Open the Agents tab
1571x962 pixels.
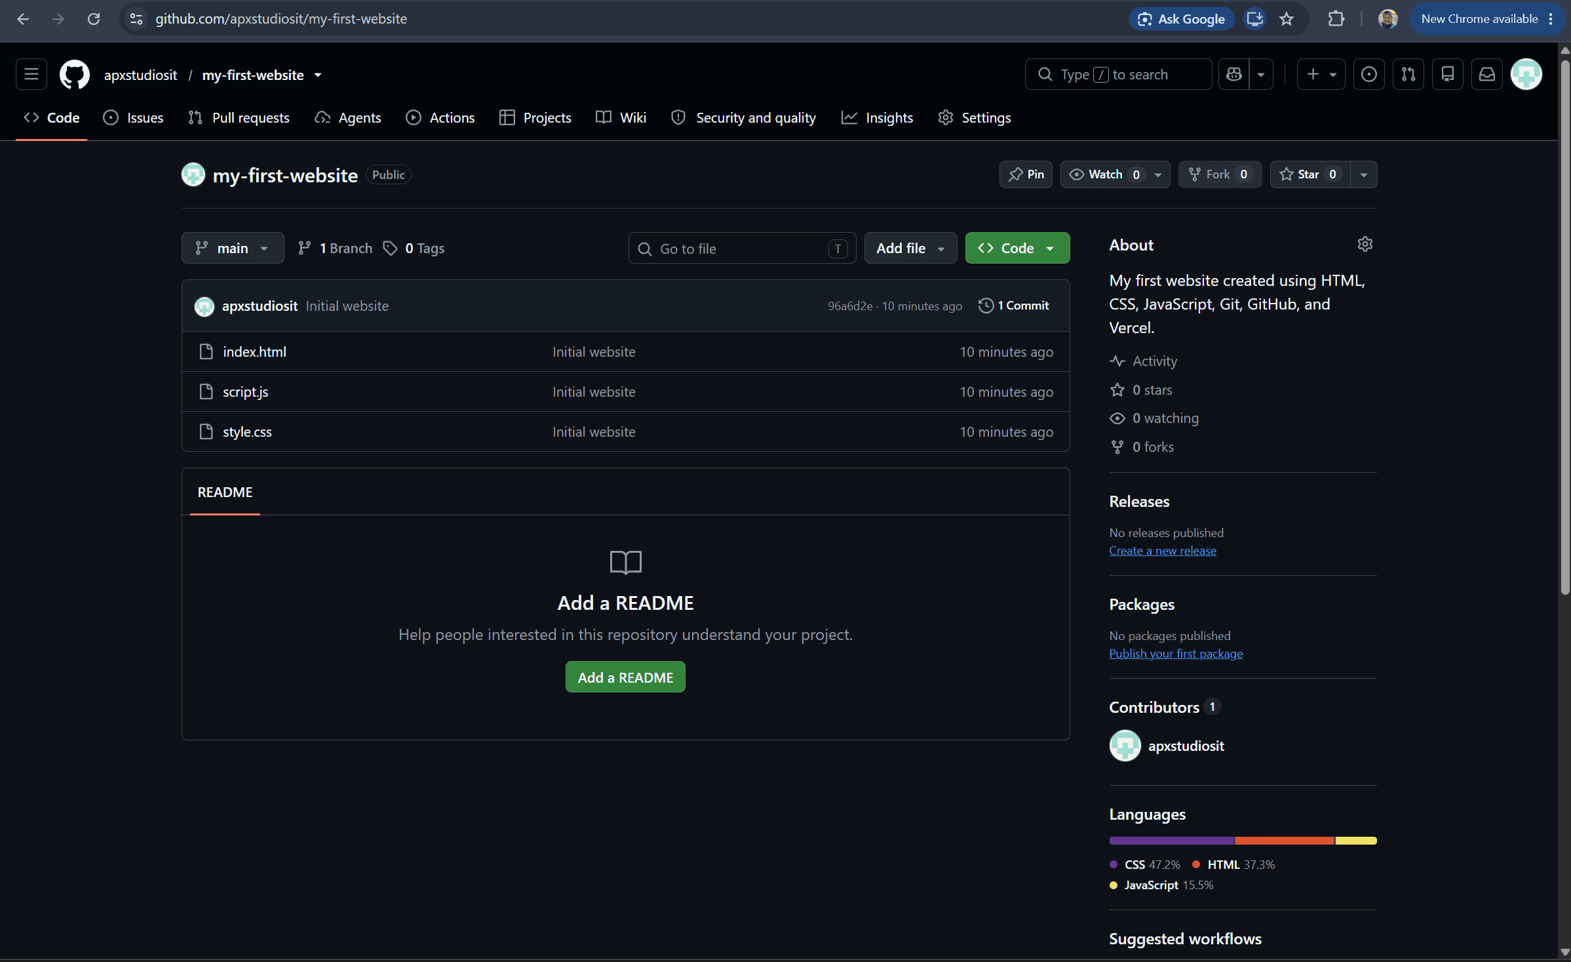point(348,118)
